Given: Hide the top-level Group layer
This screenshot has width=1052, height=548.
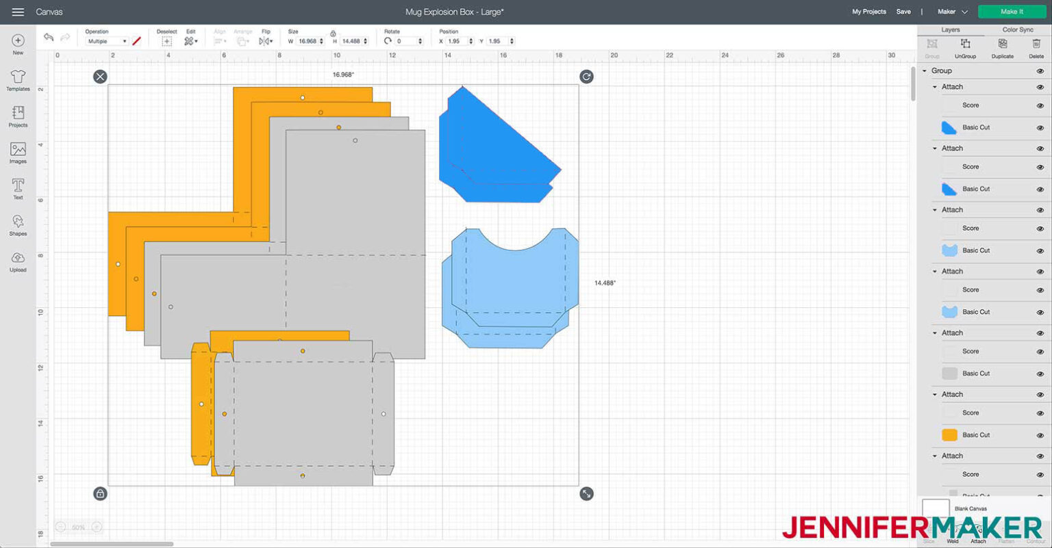Looking at the screenshot, I should 1040,71.
